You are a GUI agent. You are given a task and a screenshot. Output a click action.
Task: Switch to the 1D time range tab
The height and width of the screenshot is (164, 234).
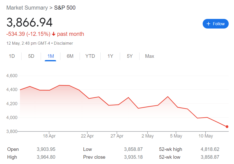coord(12,56)
